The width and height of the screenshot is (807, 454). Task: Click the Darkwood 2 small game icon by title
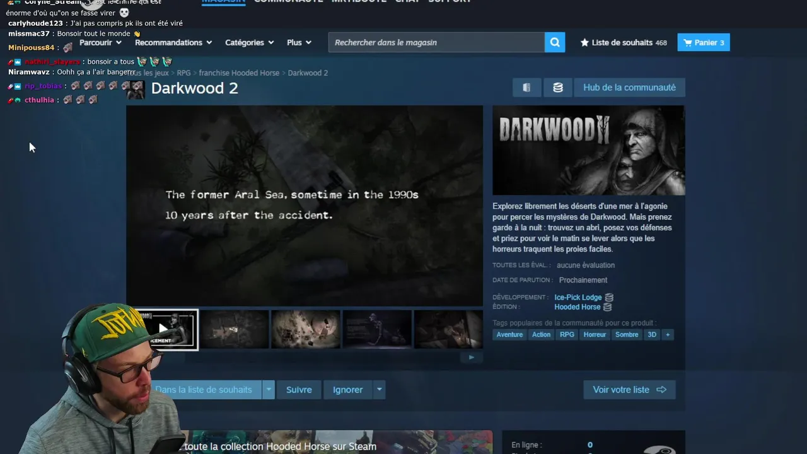point(136,89)
